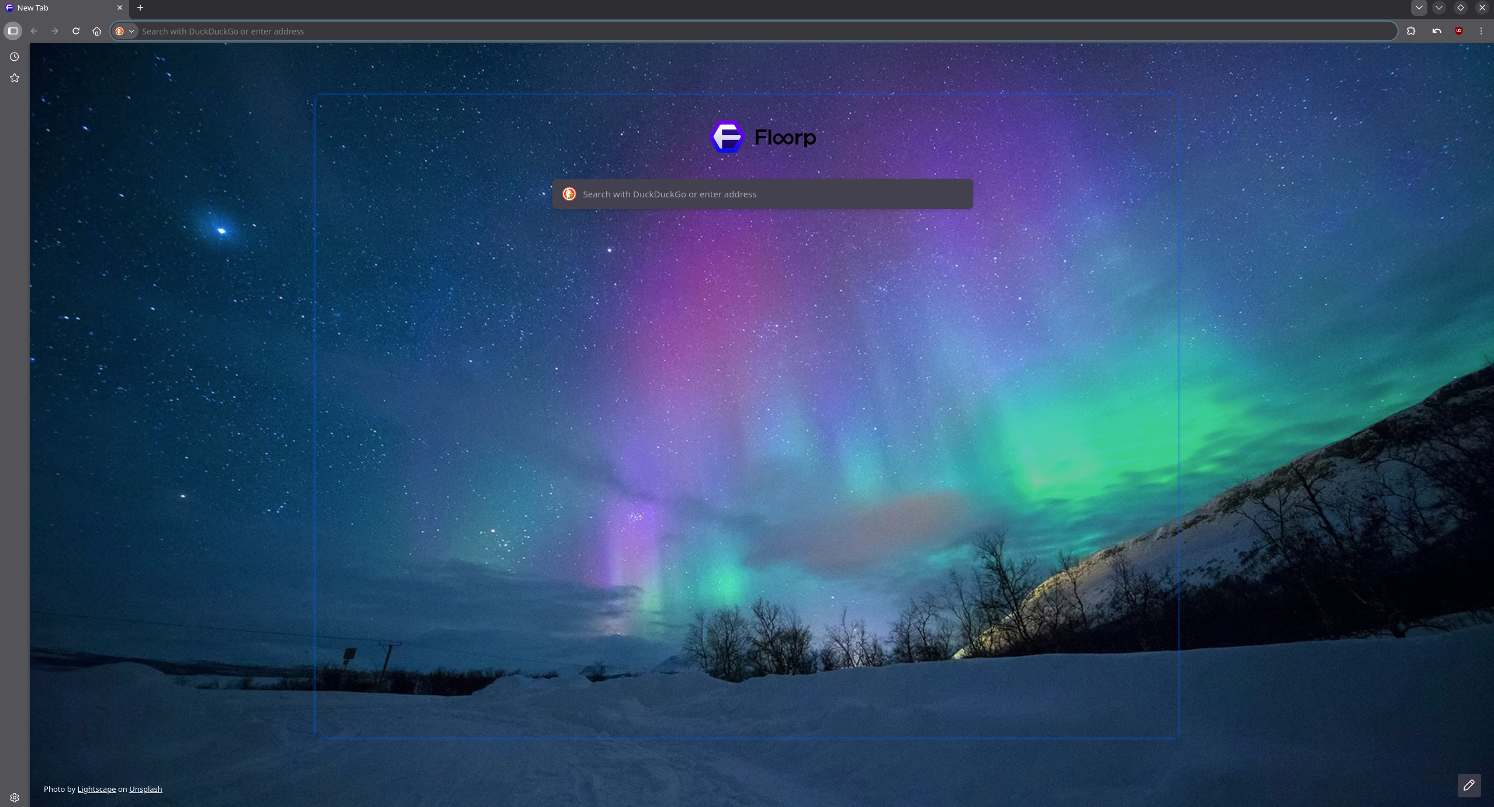Open the three-dot application menu
This screenshot has height=807, width=1494.
(1481, 31)
